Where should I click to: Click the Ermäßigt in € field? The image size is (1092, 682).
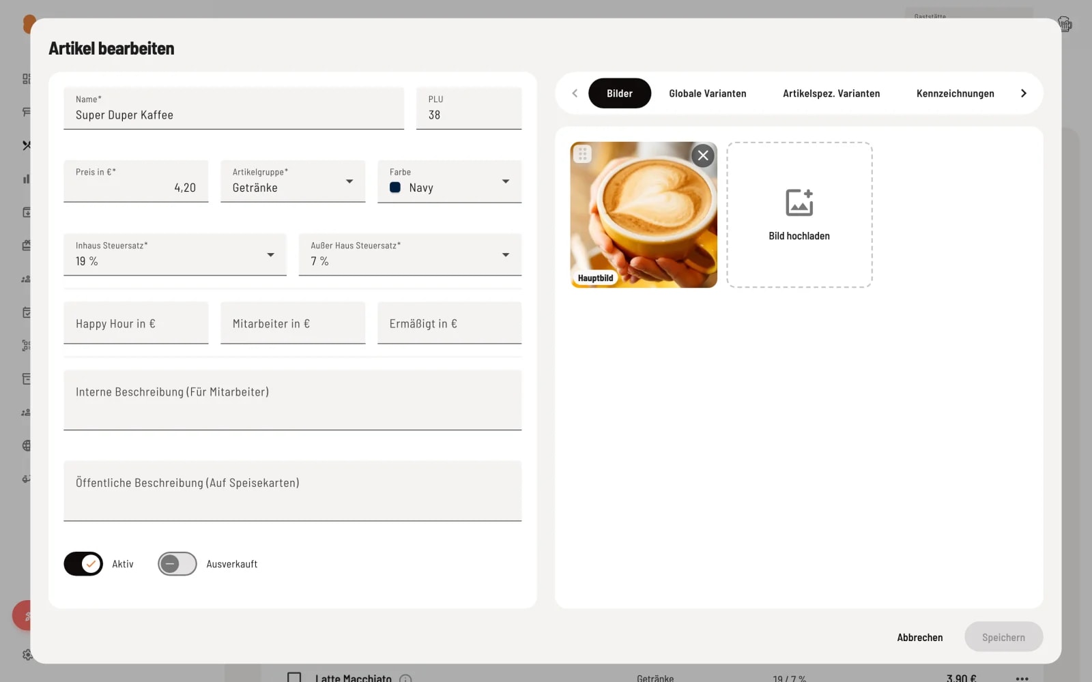(449, 323)
